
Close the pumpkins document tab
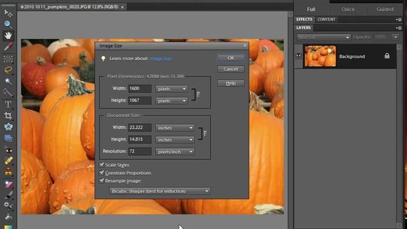click(x=123, y=7)
